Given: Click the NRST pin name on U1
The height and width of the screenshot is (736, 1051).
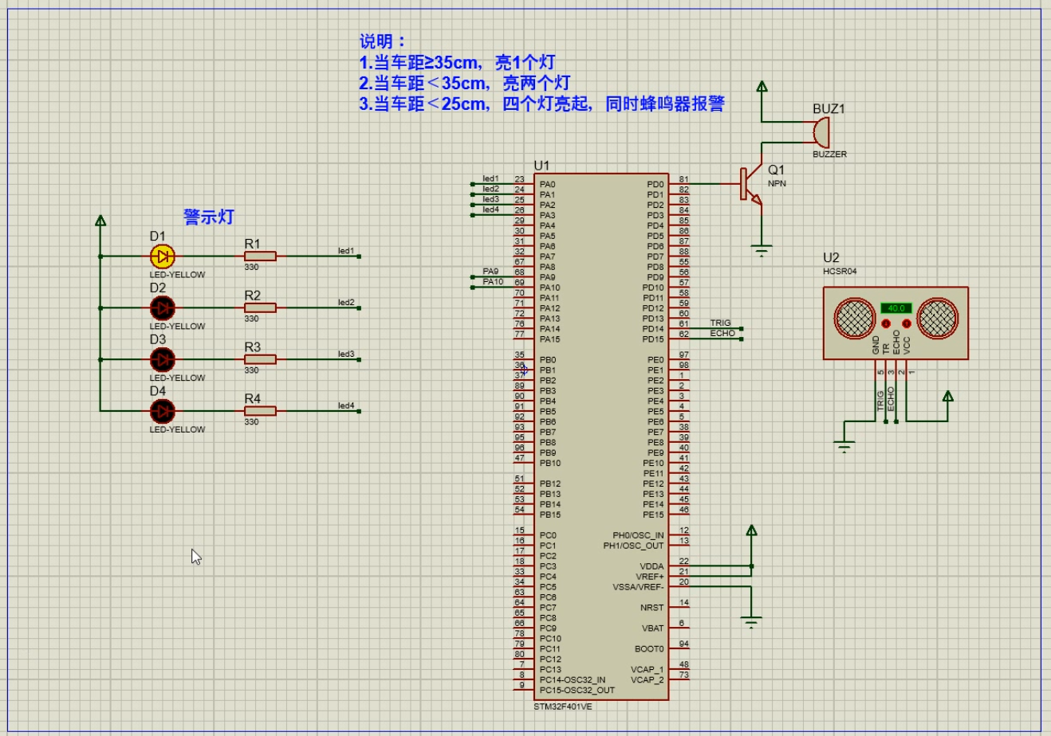Looking at the screenshot, I should [x=651, y=608].
